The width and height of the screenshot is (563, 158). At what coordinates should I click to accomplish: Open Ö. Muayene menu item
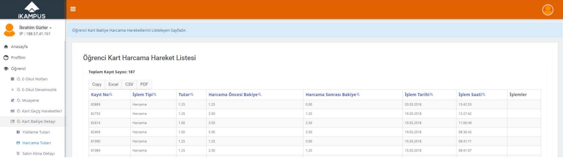coord(28,100)
